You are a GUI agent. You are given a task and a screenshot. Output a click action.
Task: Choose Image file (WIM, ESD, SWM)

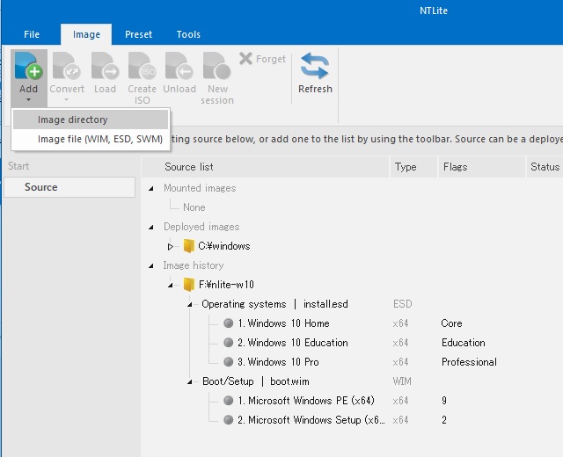point(91,139)
